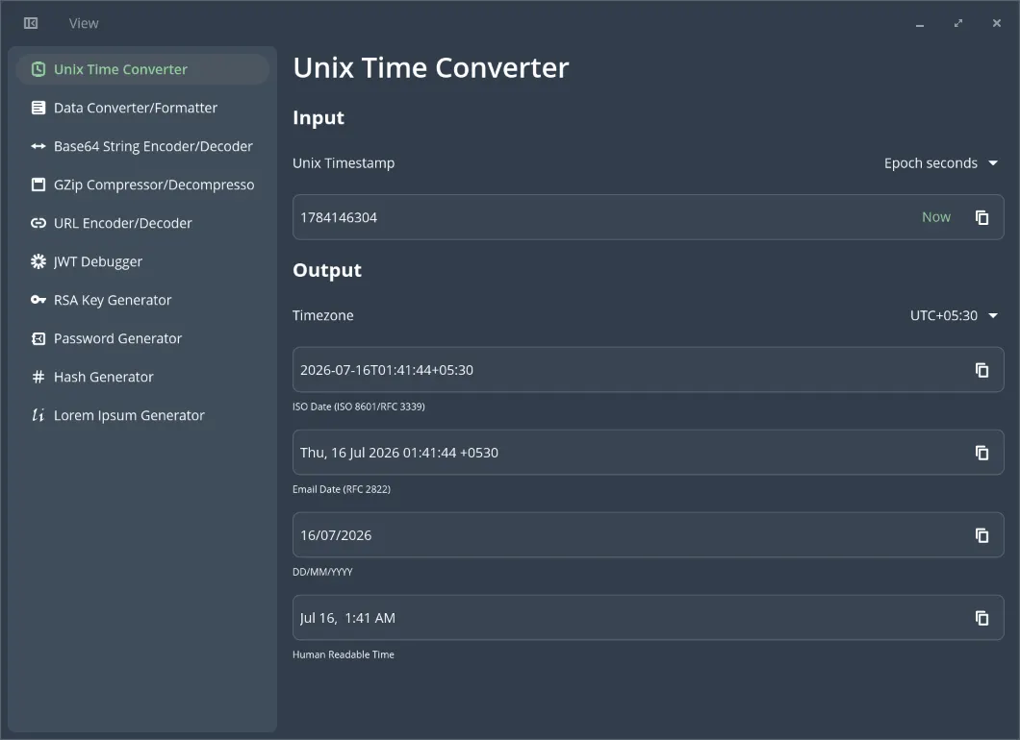Image resolution: width=1020 pixels, height=740 pixels.
Task: Close the application window
Action: pyautogui.click(x=997, y=23)
